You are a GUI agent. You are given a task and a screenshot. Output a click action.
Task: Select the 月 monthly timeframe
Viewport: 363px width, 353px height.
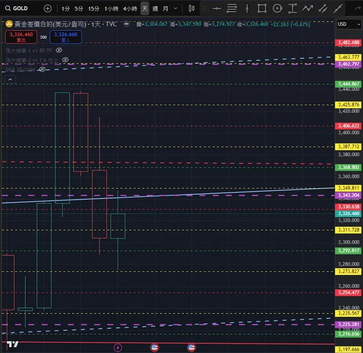(x=165, y=9)
